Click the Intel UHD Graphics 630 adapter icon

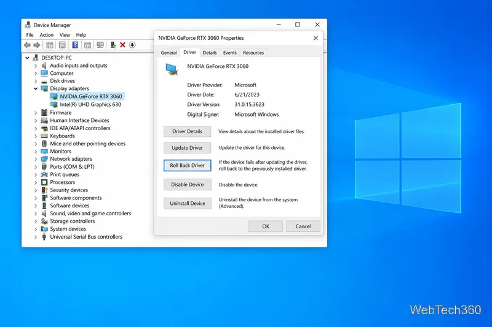click(54, 104)
